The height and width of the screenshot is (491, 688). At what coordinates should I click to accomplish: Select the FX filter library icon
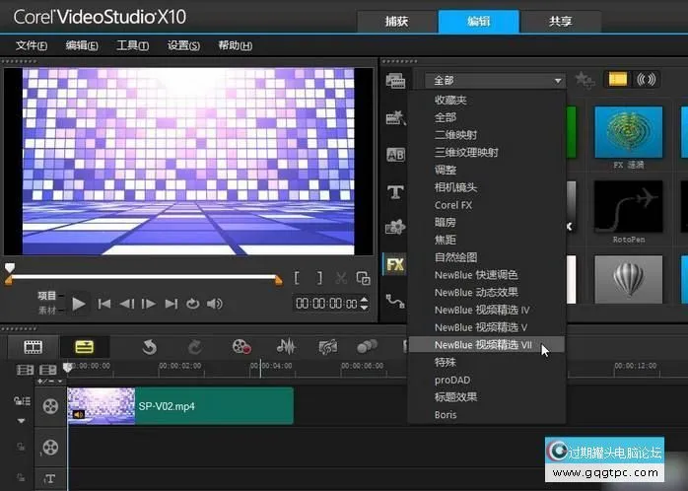pyautogui.click(x=395, y=264)
